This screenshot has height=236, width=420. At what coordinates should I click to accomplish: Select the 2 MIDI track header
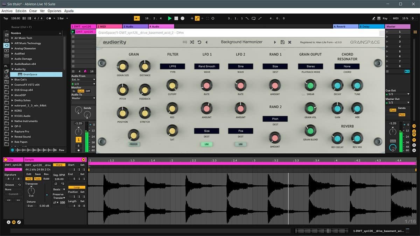109,26
